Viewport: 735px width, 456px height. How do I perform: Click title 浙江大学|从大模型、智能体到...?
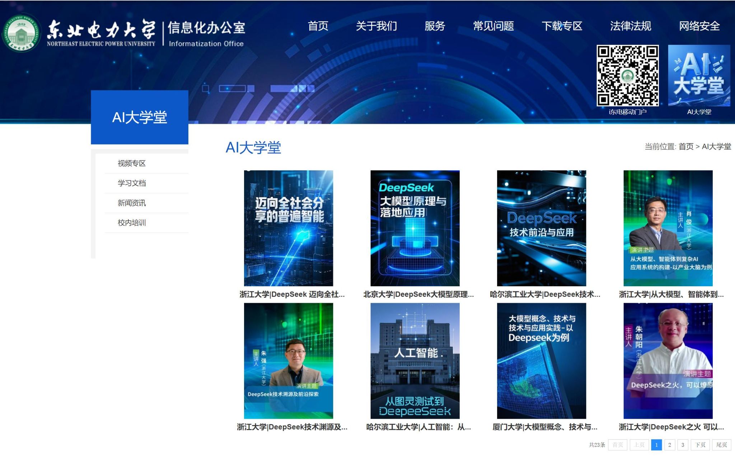[x=671, y=294]
